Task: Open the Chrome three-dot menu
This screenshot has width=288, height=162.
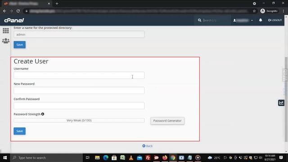Action: 283,11
